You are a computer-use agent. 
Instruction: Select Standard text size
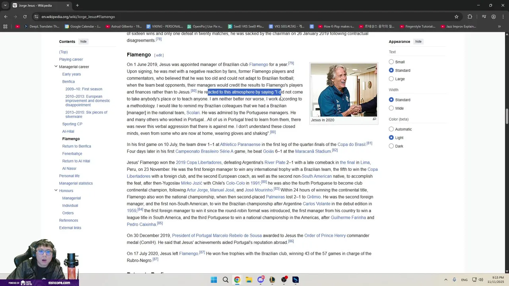(x=391, y=70)
